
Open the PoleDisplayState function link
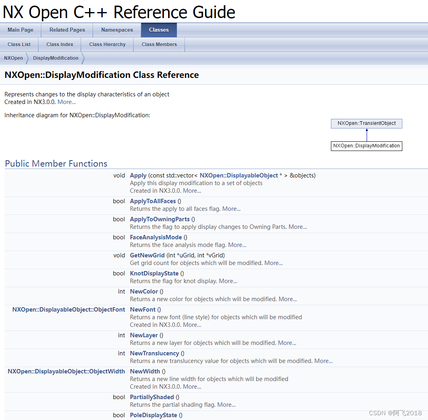(x=153, y=415)
